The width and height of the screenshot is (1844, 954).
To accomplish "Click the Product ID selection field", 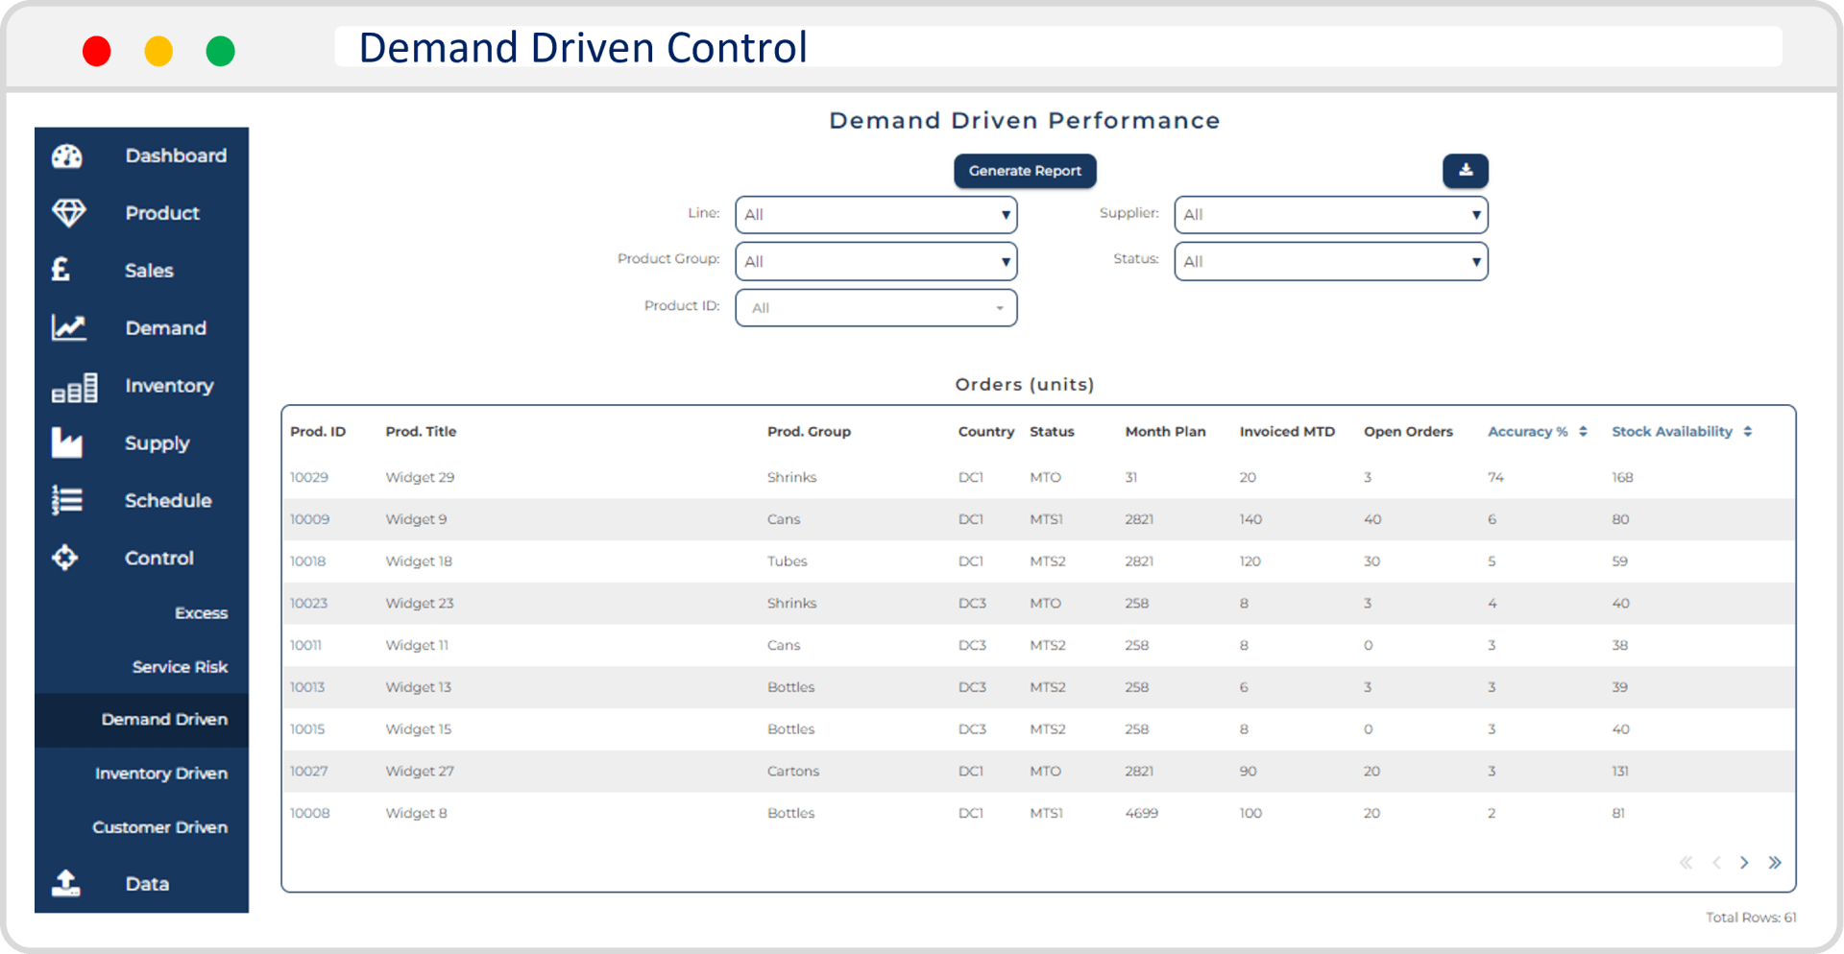I will click(x=875, y=308).
